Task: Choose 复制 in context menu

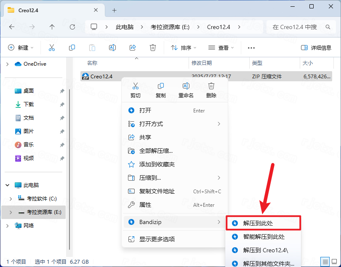Action: click(x=161, y=90)
